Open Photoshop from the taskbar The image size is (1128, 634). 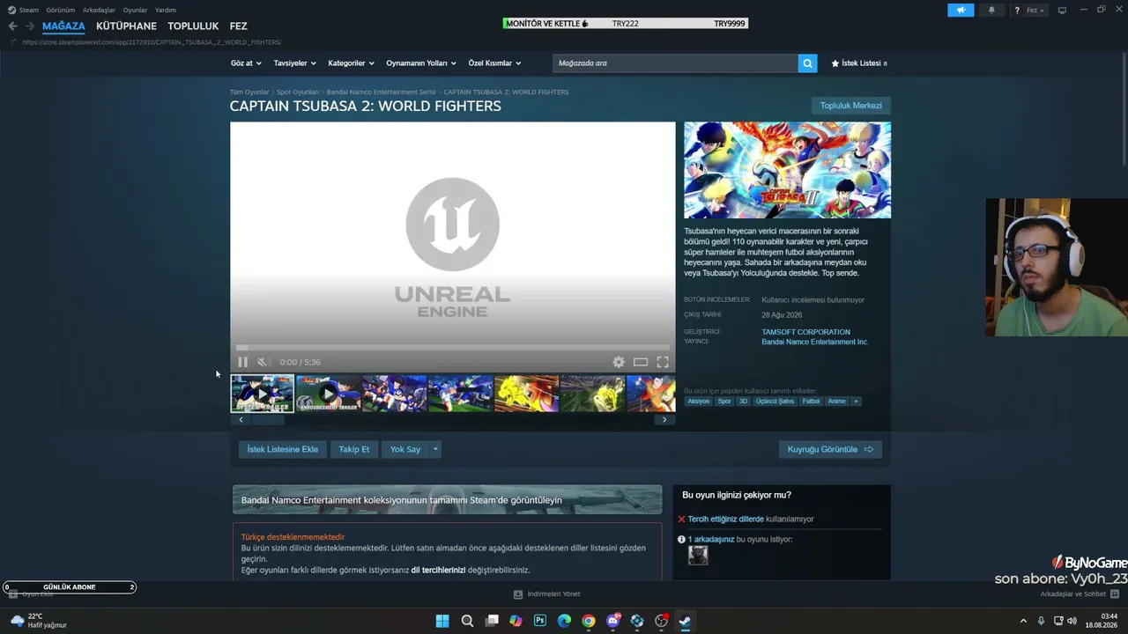pyautogui.click(x=540, y=621)
